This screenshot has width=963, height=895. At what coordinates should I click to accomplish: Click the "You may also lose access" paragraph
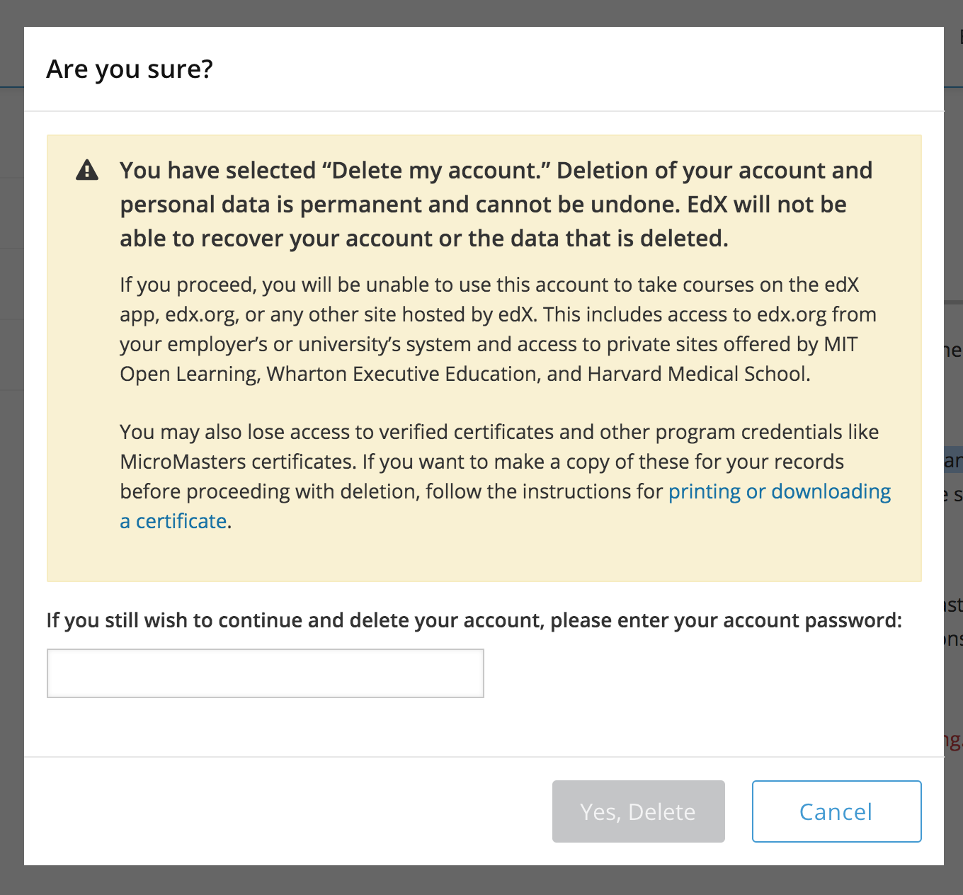pyautogui.click(x=505, y=477)
